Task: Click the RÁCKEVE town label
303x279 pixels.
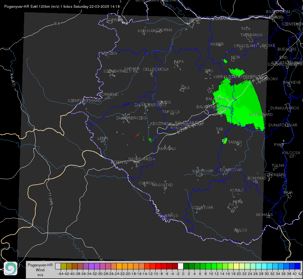Action: (x=292, y=82)
